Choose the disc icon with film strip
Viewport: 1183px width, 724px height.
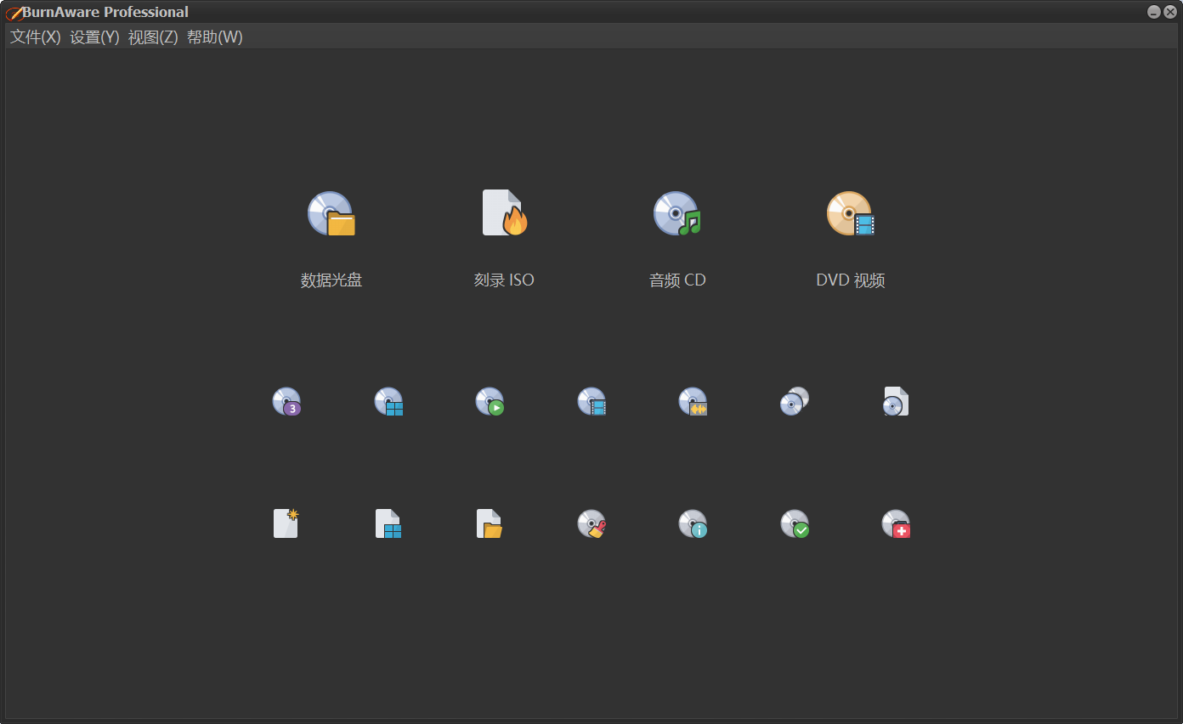point(592,401)
